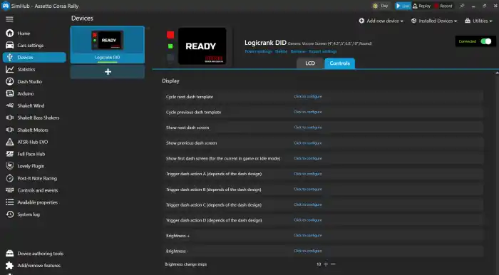The height and width of the screenshot is (275, 499).
Task: Start Record mode
Action: pyautogui.click(x=443, y=6)
